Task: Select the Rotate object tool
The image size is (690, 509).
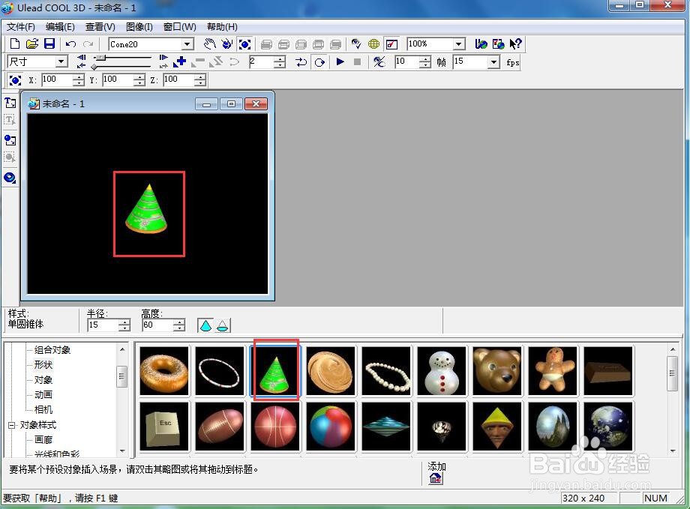Action: (x=227, y=44)
